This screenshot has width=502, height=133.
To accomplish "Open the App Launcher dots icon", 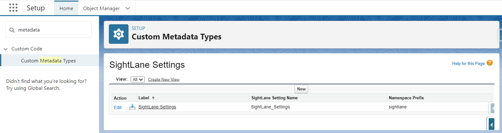I will coord(13,8).
